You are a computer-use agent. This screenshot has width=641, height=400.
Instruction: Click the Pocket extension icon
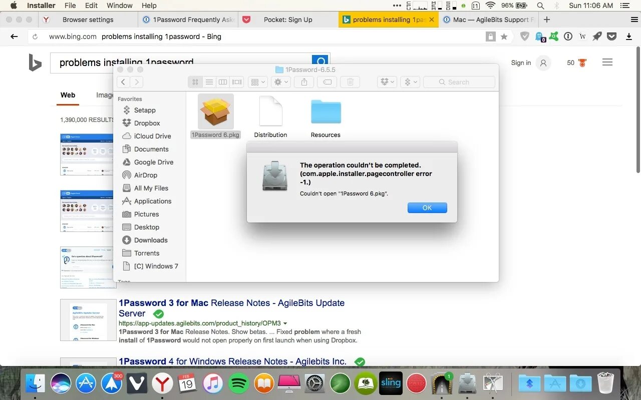coord(612,36)
